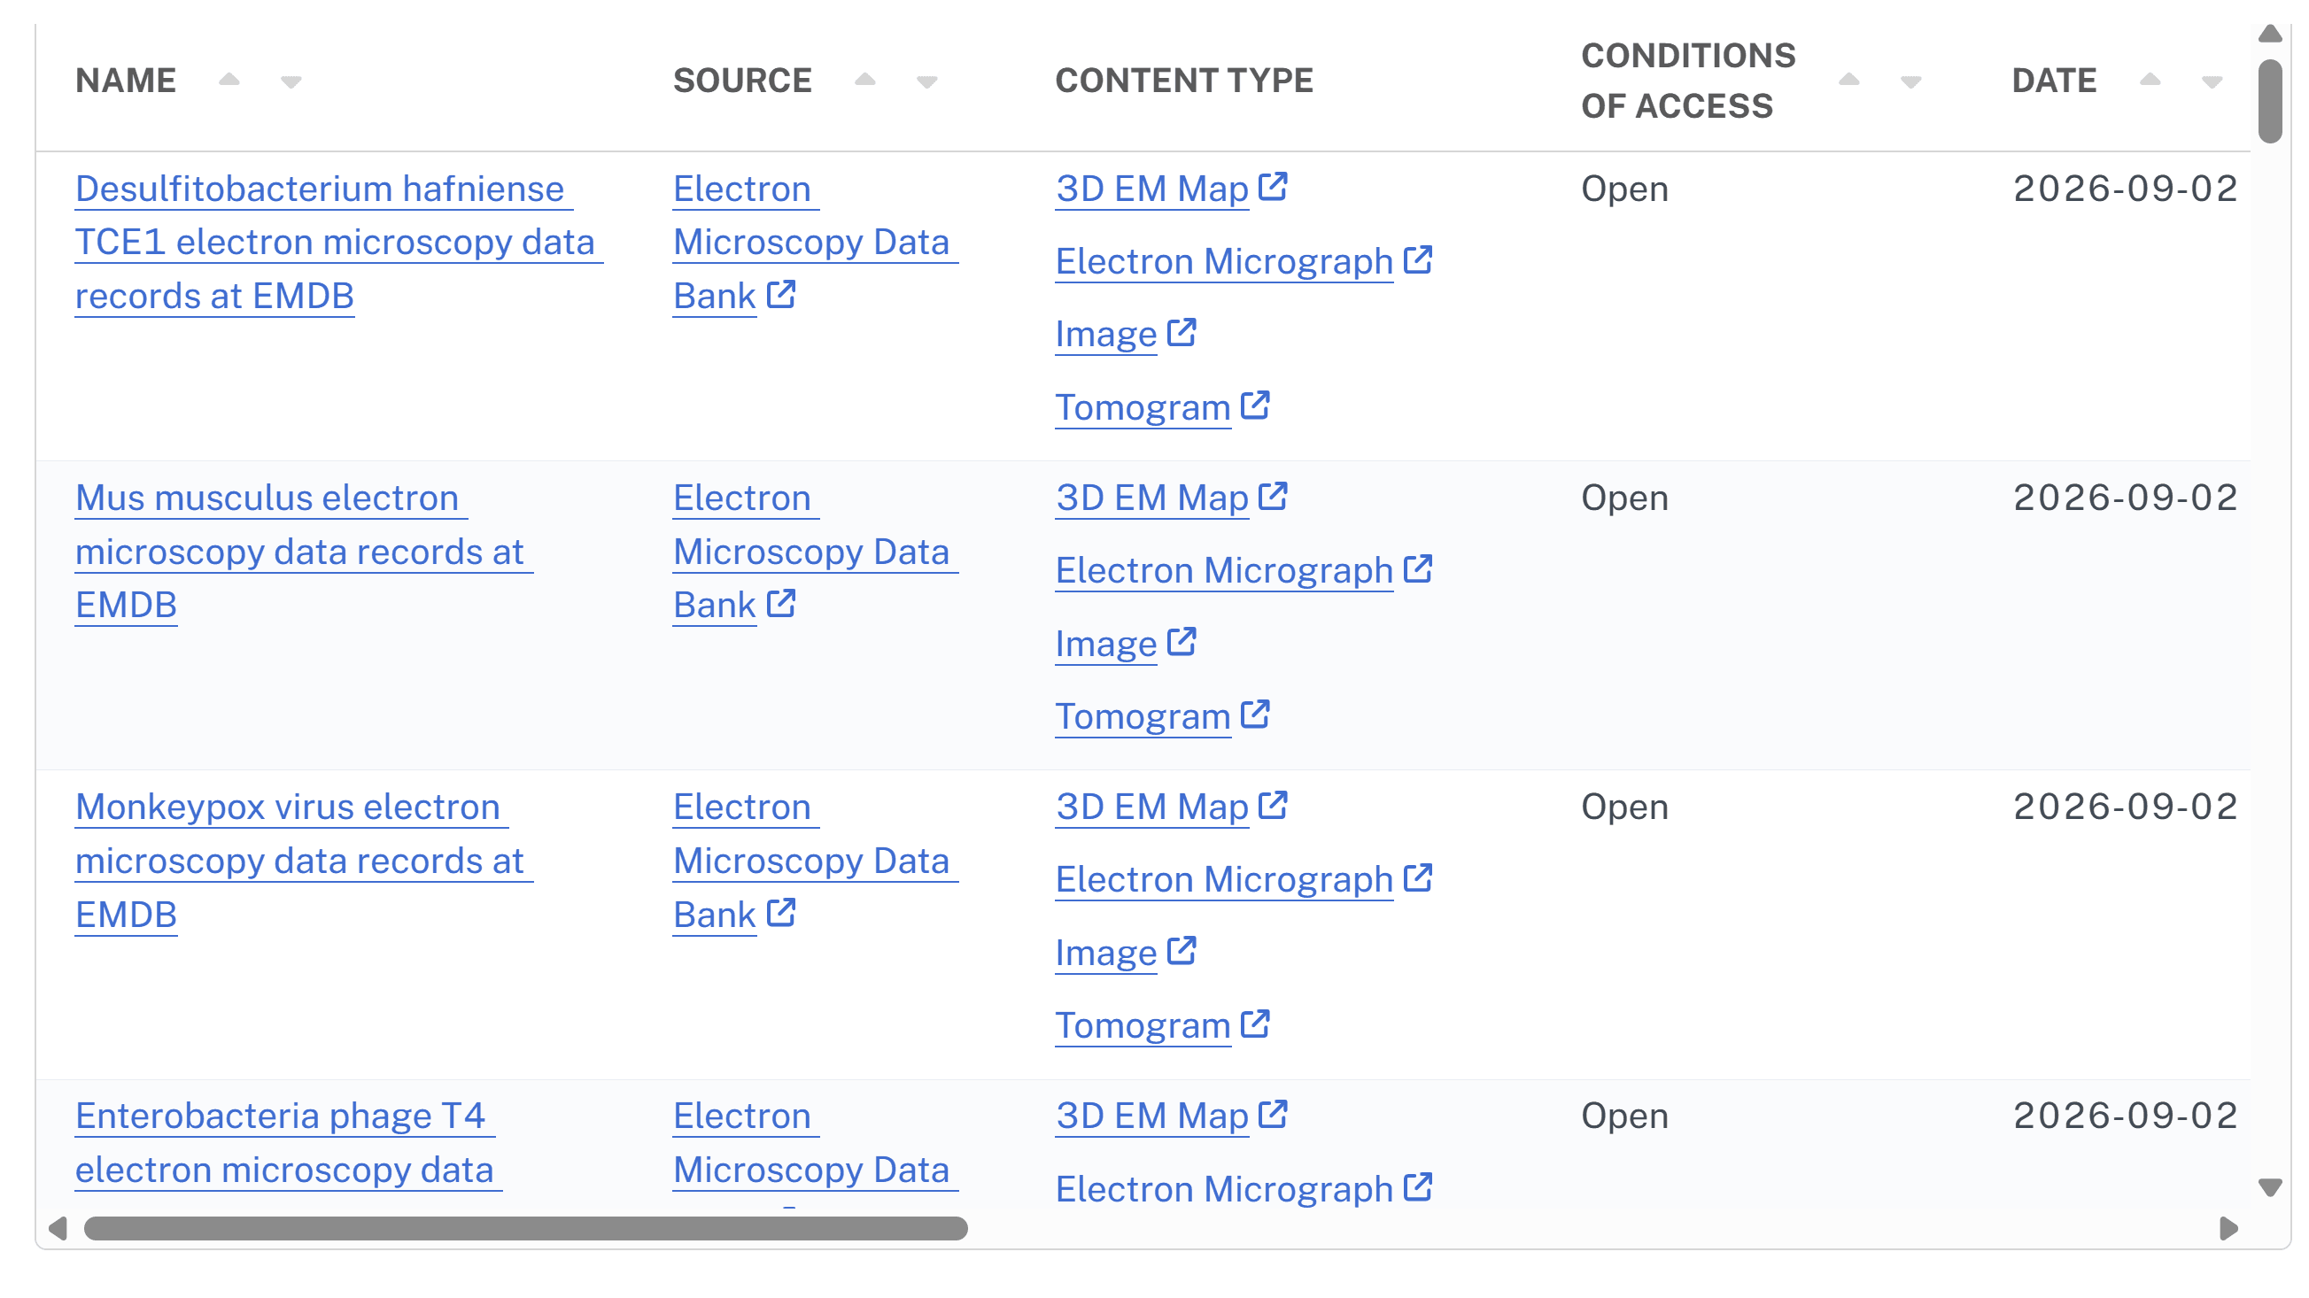This screenshot has width=2309, height=1298.
Task: Click external-link icon after Tomogram, Monkeypox row
Action: [1255, 1023]
